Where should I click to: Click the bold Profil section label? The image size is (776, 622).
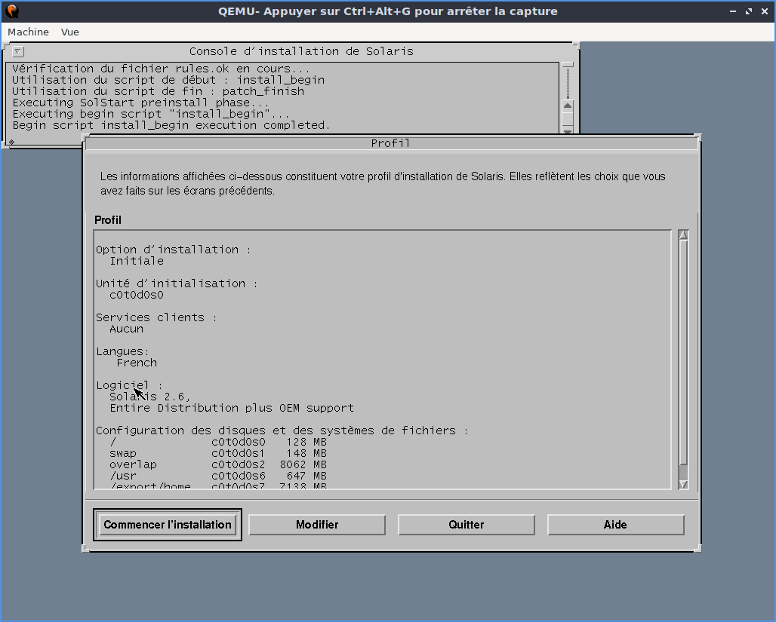click(108, 220)
